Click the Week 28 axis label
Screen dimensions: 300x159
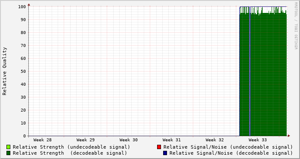pos(43,140)
